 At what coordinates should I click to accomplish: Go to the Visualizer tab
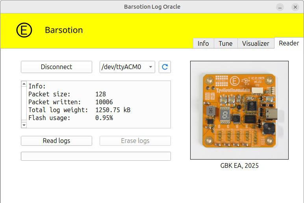tap(256, 43)
